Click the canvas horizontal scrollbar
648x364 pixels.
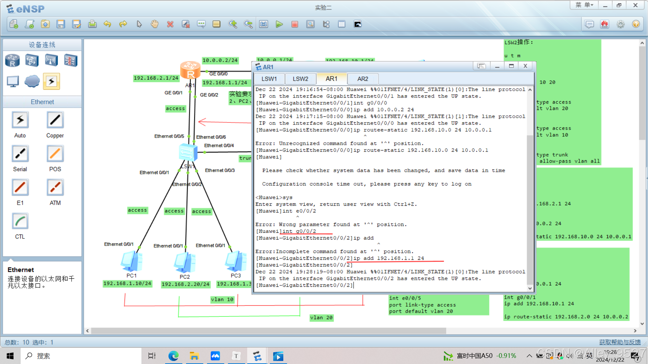point(268,331)
